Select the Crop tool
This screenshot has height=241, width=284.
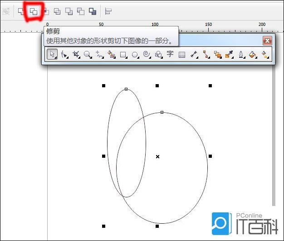(76, 55)
